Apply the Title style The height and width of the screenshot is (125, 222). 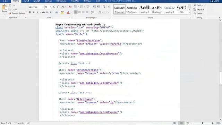pos(182,9)
